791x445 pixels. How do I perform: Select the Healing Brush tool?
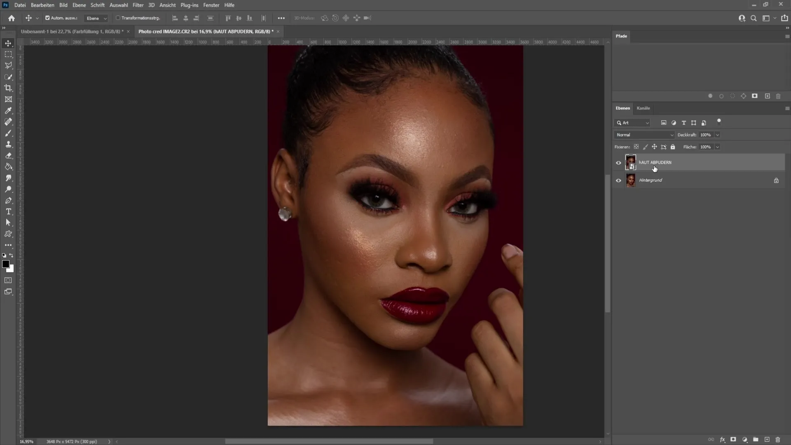pos(9,122)
